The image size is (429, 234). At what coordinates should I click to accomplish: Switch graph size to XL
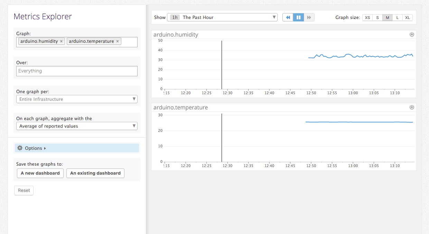[408, 18]
